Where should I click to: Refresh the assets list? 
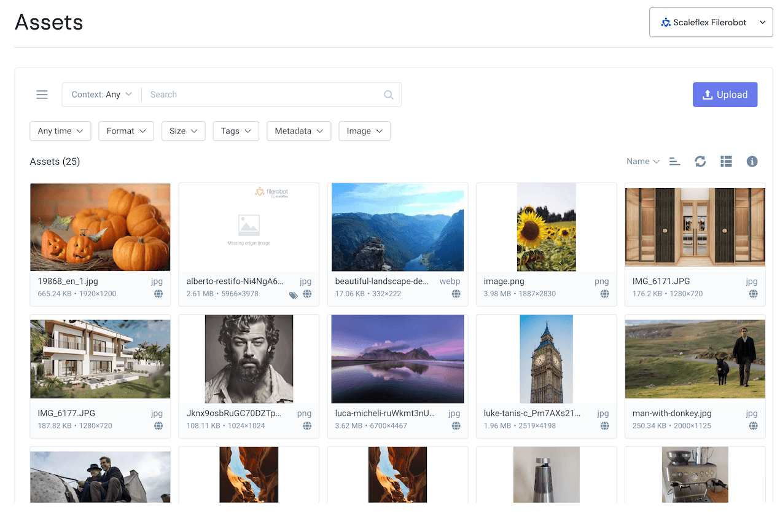[700, 161]
